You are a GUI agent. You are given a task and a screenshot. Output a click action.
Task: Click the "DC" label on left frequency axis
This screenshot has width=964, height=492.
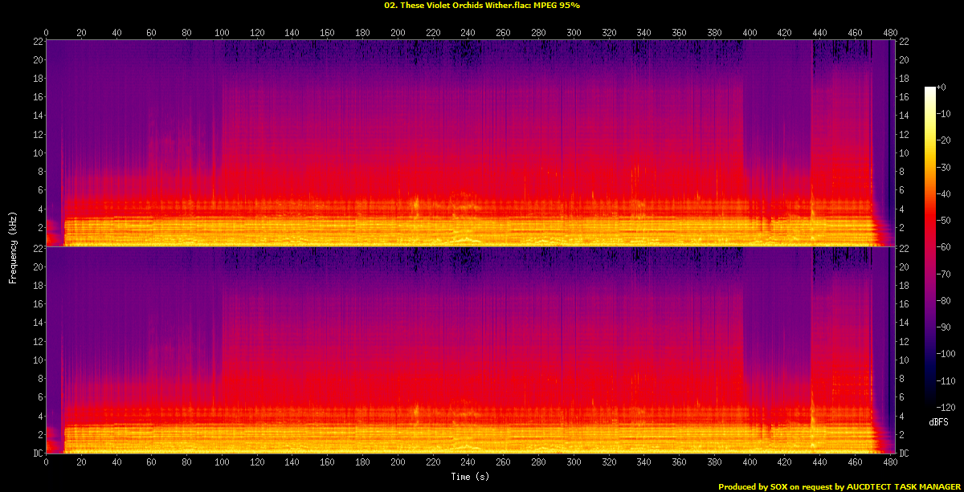click(x=36, y=453)
